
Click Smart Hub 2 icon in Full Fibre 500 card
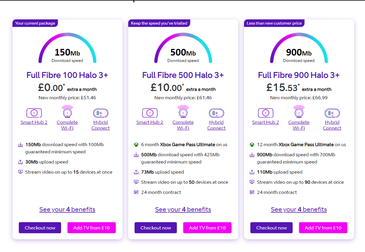[150, 113]
